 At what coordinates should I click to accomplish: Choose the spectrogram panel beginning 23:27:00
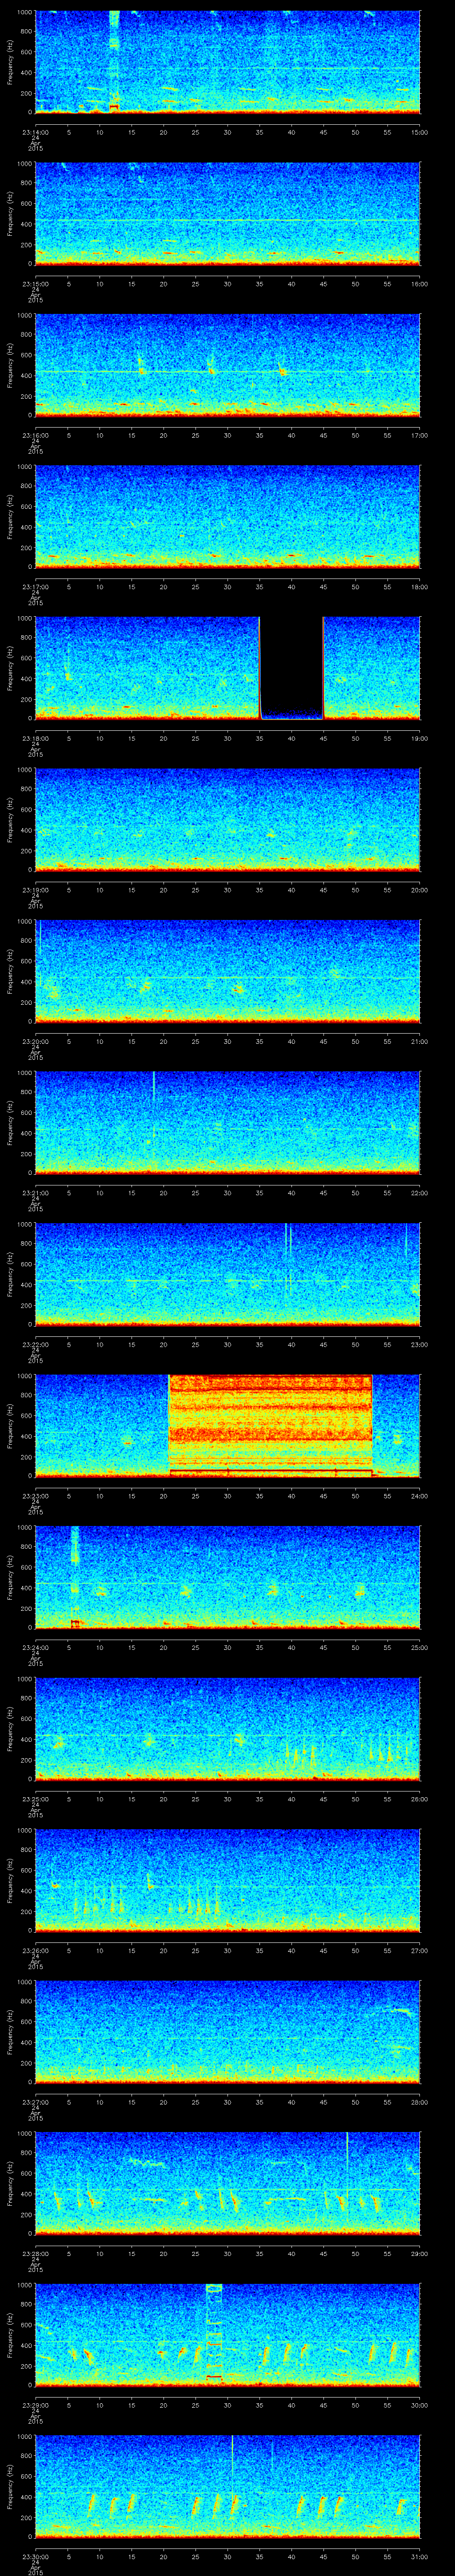[227, 2032]
